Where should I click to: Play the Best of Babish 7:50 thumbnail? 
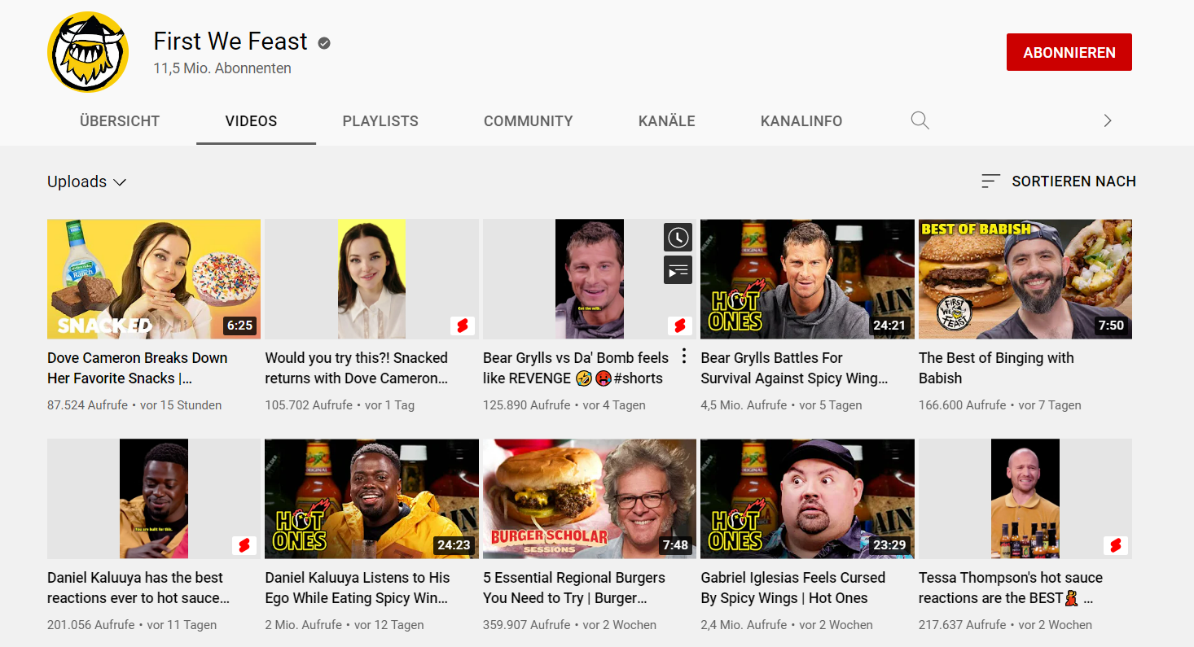[x=1025, y=279]
